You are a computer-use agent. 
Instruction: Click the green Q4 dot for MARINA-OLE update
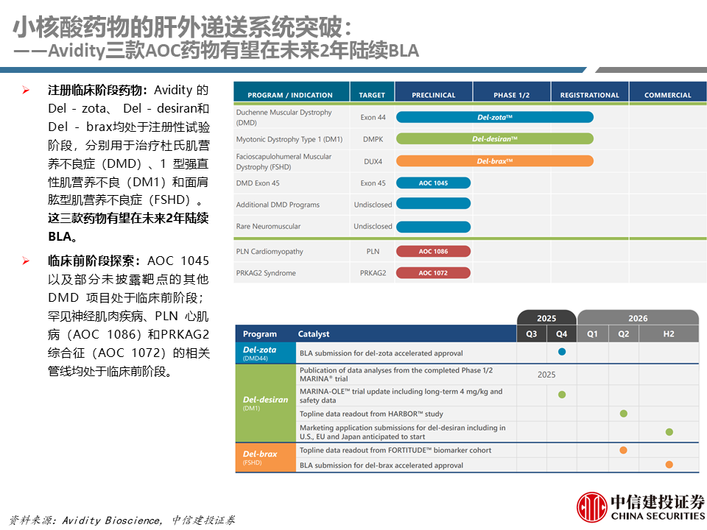[562, 395]
